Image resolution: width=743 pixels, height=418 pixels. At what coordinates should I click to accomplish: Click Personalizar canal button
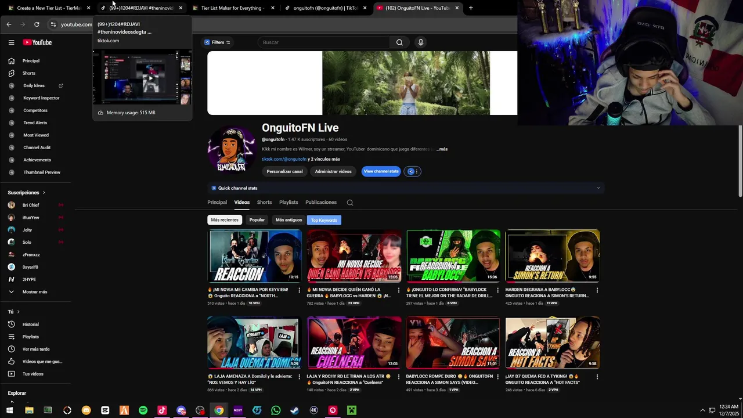284,171
